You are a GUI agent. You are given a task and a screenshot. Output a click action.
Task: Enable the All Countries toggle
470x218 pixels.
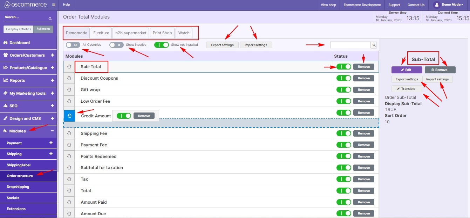tap(73, 45)
